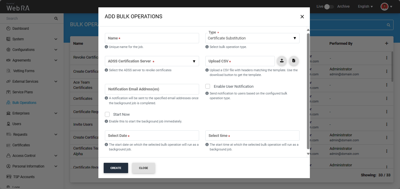Click the plus icon to add operation
Image resolution: width=400 pixels, height=189 pixels.
[x=387, y=44]
